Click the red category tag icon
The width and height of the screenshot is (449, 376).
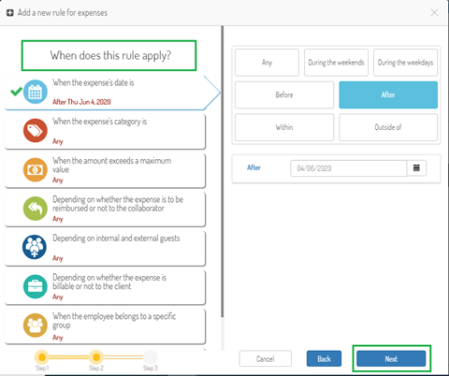[36, 130]
